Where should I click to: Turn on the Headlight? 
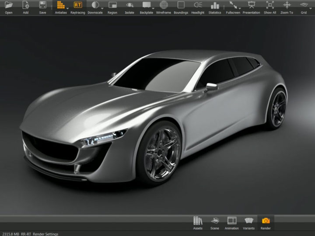coord(198,7)
